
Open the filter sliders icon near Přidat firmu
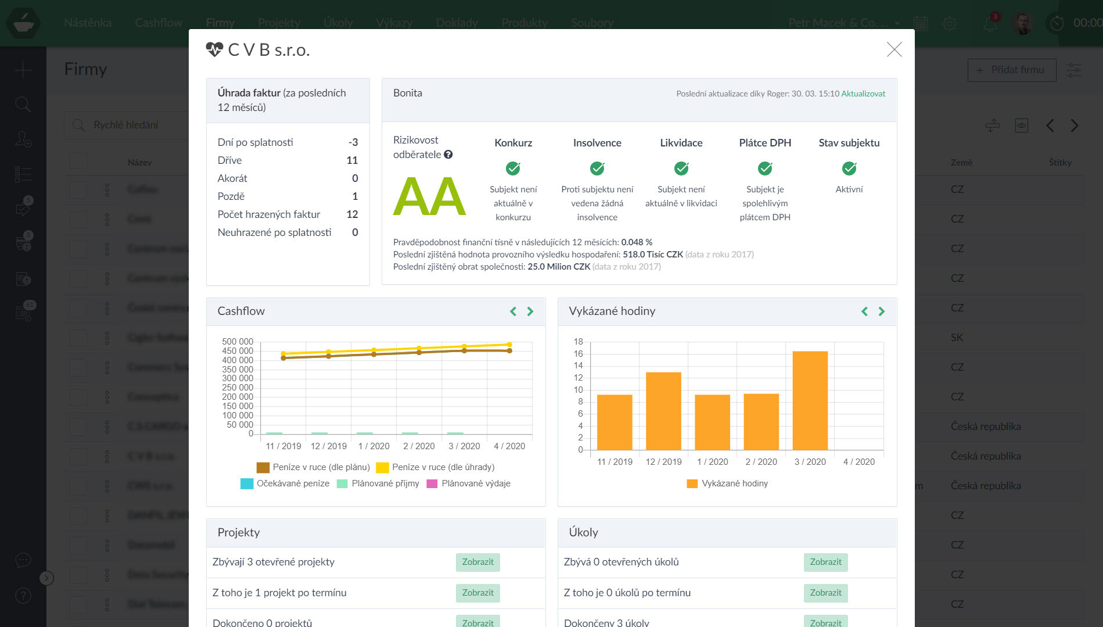tap(1073, 70)
